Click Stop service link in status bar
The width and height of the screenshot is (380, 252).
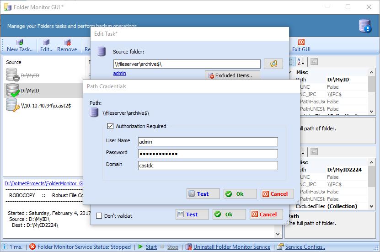172,247
